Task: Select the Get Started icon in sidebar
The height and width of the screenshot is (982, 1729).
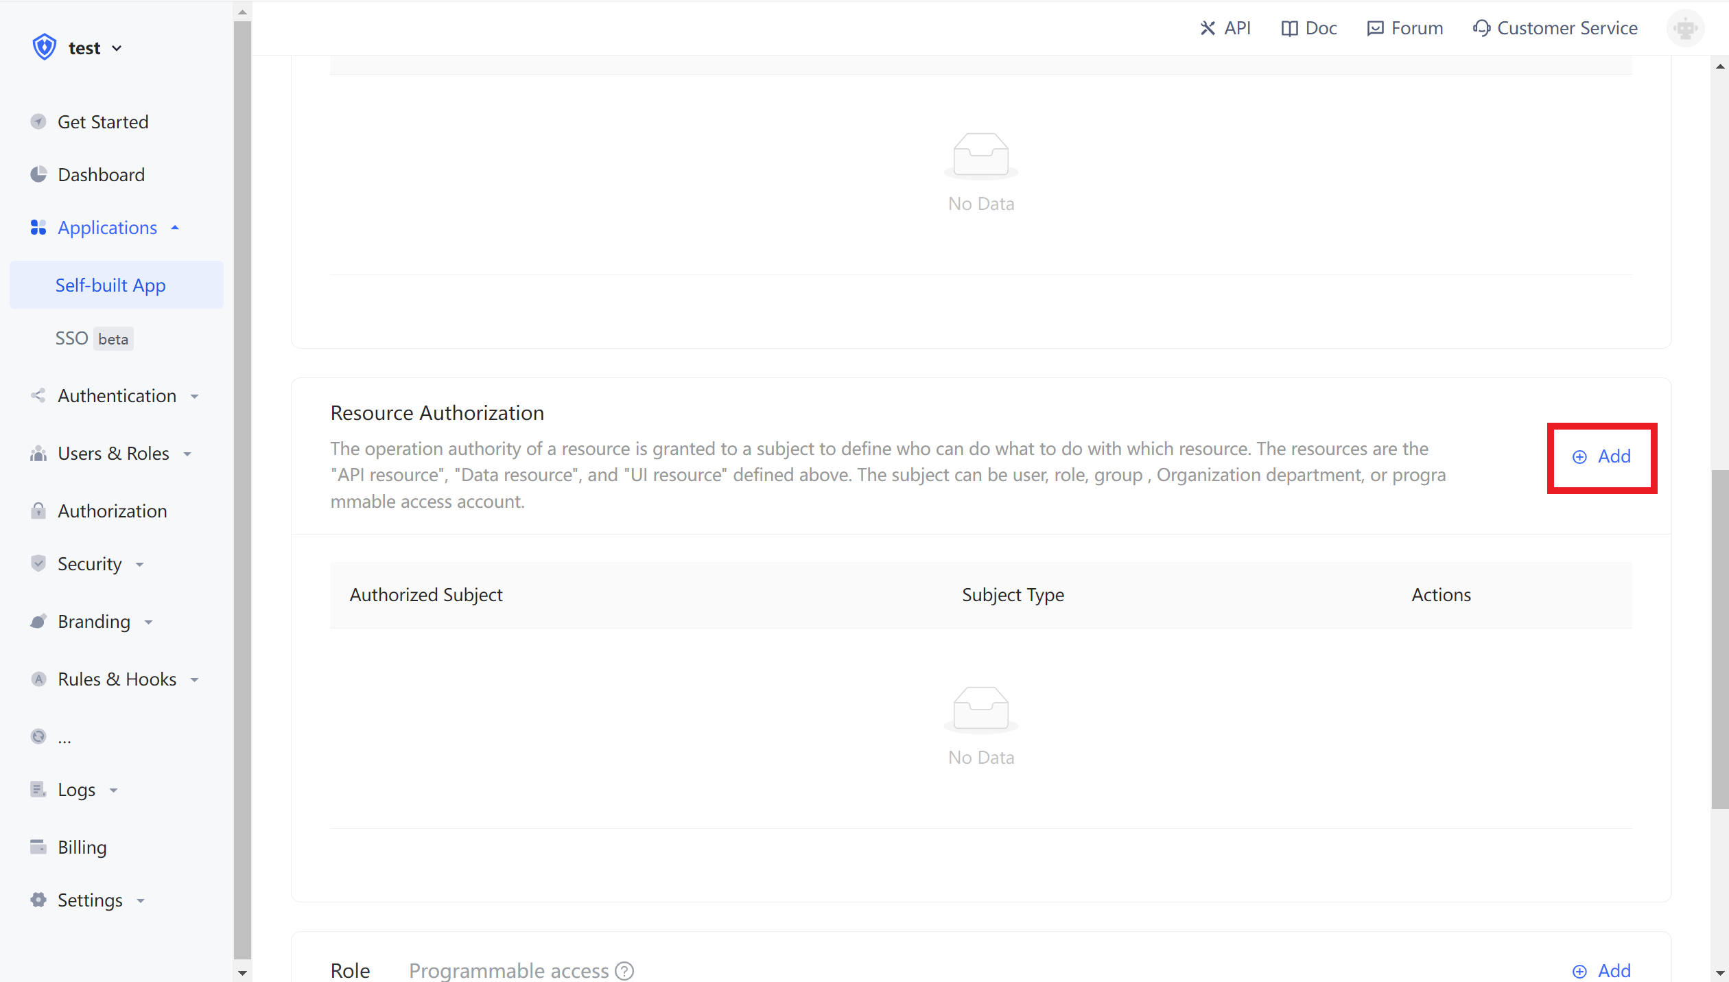Action: coord(38,121)
